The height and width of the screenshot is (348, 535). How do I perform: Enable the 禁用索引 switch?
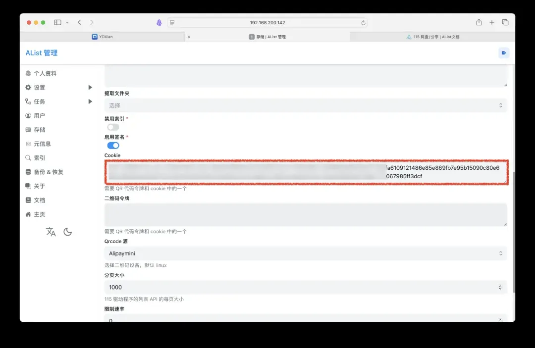click(x=113, y=127)
